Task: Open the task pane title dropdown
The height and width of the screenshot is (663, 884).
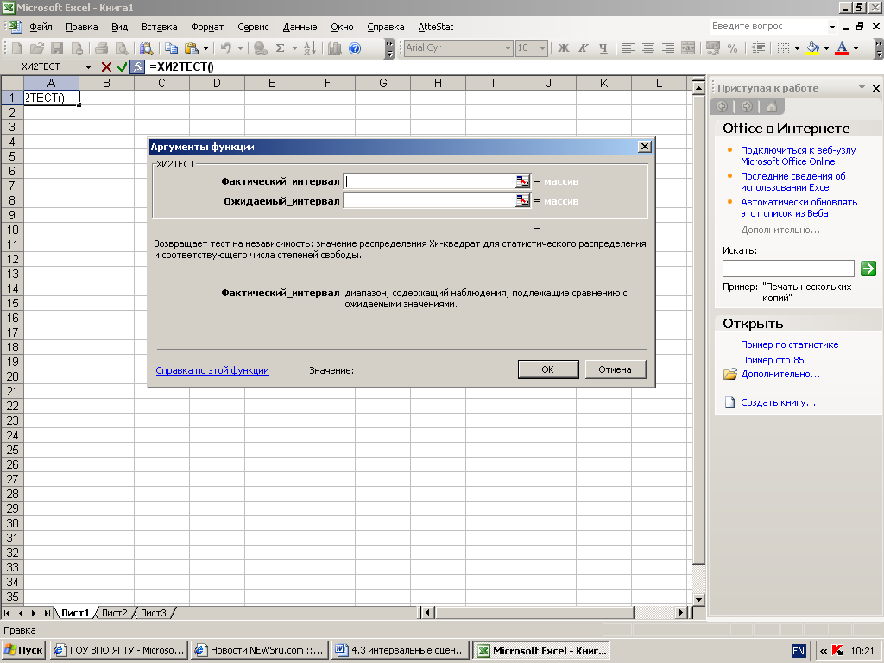Action: pos(862,87)
